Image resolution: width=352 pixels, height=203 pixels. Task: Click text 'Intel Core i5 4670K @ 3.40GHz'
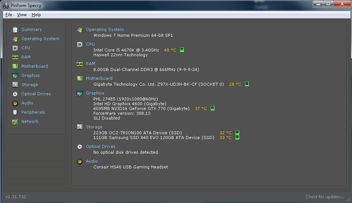(x=126, y=50)
